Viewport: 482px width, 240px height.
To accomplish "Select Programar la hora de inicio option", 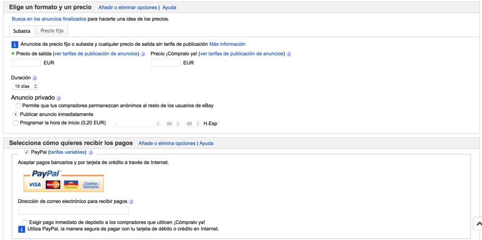I will [16, 123].
